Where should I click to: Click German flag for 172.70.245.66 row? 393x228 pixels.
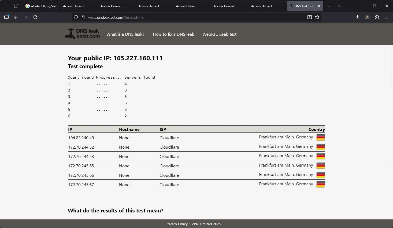click(x=321, y=175)
